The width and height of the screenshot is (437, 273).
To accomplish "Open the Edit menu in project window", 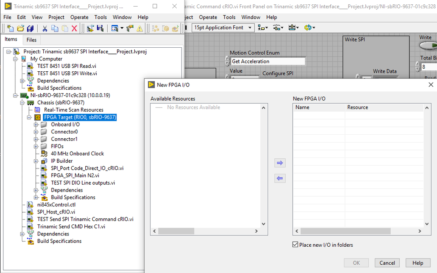I will click(21, 17).
